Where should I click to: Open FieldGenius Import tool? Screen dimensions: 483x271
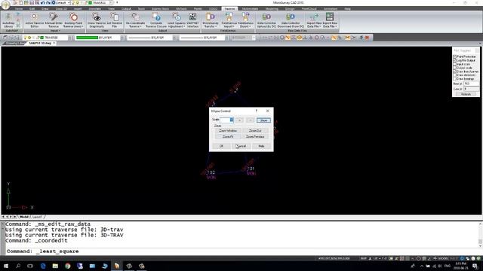point(229,20)
